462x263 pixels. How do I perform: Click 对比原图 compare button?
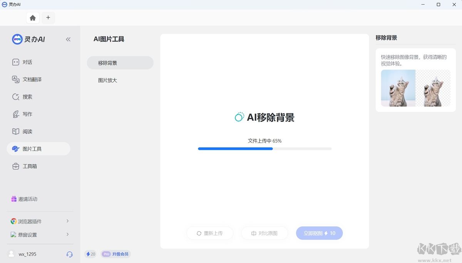click(264, 233)
